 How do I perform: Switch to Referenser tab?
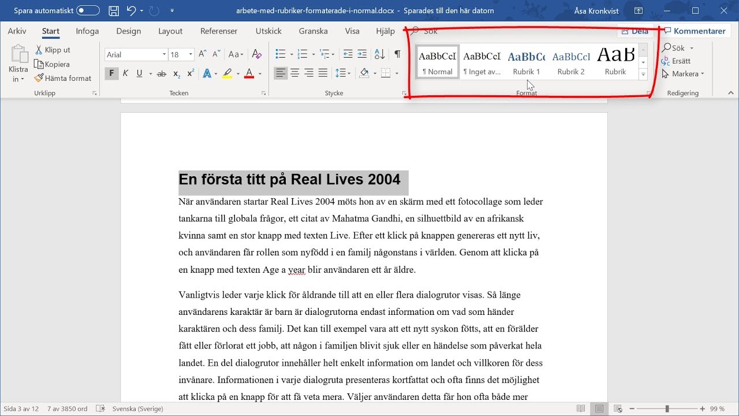[219, 31]
